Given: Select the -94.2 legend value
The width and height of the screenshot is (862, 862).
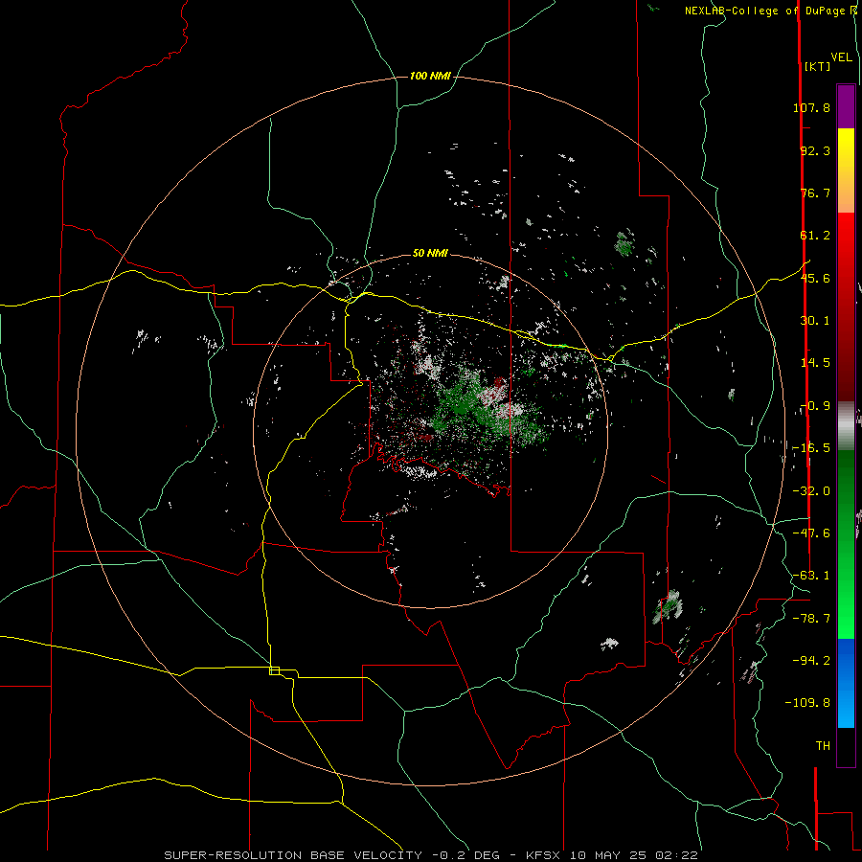Looking at the screenshot, I should 811,660.
